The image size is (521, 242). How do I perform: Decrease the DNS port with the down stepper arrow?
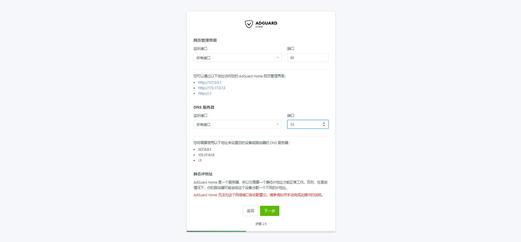coord(324,126)
